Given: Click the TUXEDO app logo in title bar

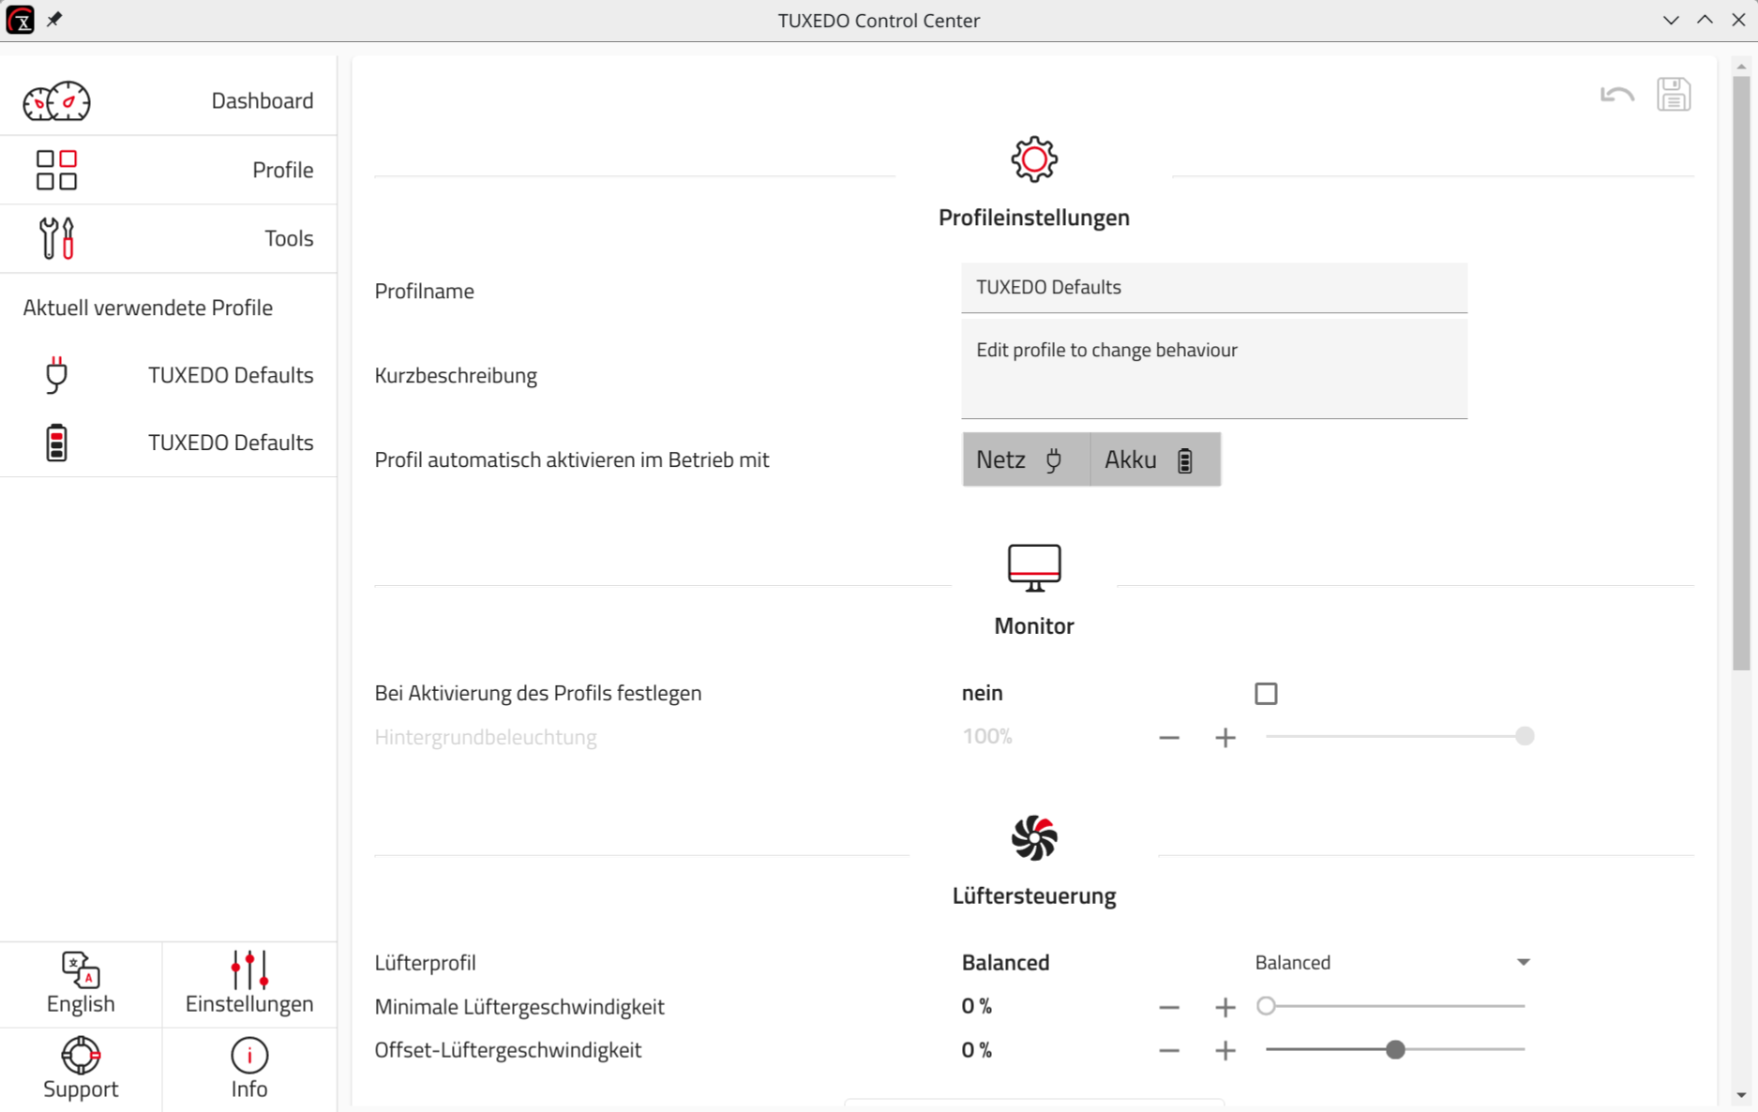Looking at the screenshot, I should pos(20,20).
